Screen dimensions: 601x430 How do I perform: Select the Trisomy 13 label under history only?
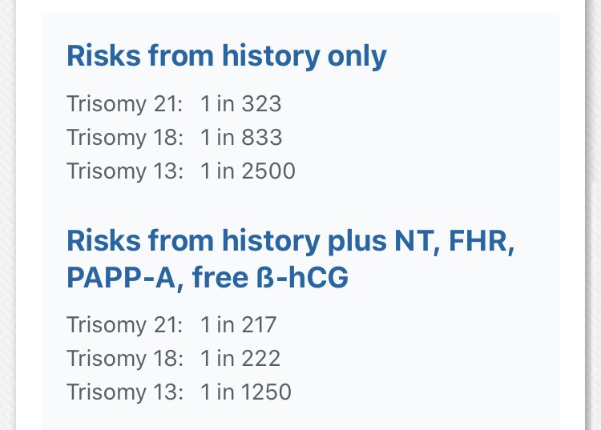[125, 171]
